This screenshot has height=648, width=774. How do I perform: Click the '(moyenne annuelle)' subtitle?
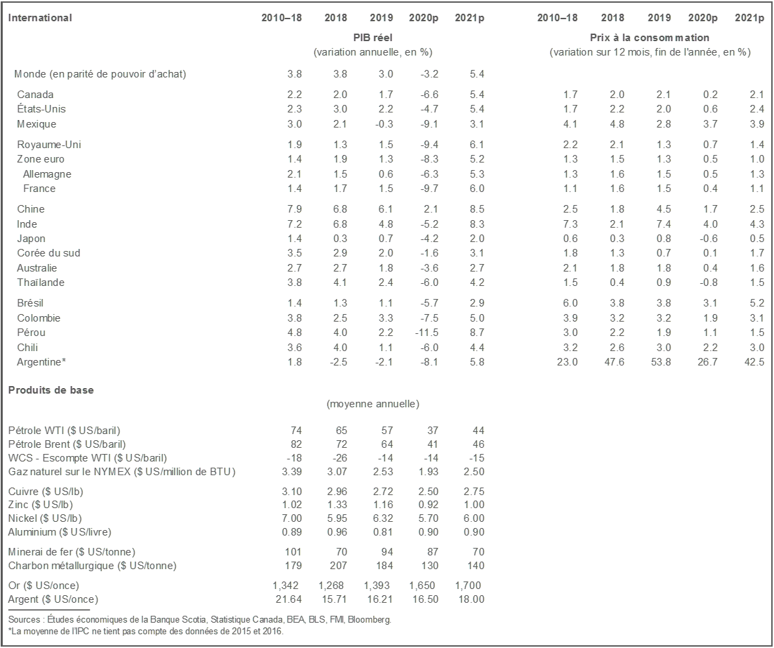[373, 404]
